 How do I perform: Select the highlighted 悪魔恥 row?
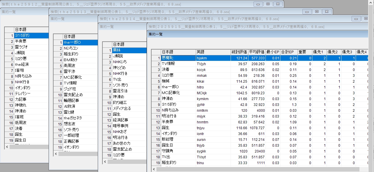pos(178,58)
